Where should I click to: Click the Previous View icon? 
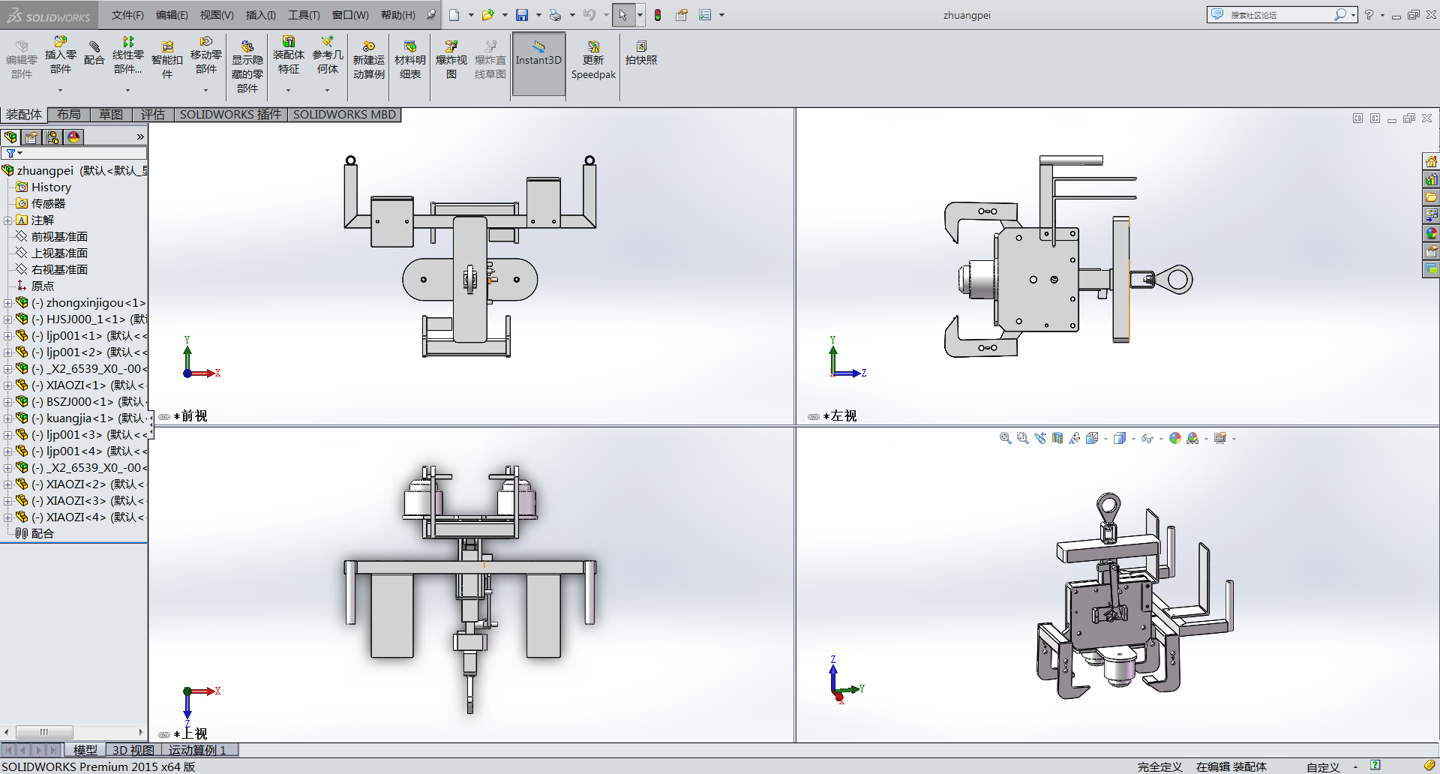[x=1040, y=438]
